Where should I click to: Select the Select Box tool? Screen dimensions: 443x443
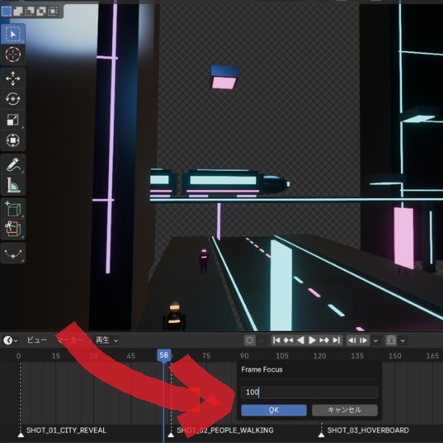pyautogui.click(x=13, y=34)
